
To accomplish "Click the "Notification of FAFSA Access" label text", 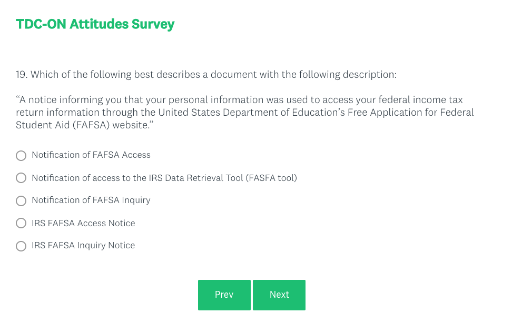I will pyautogui.click(x=91, y=155).
